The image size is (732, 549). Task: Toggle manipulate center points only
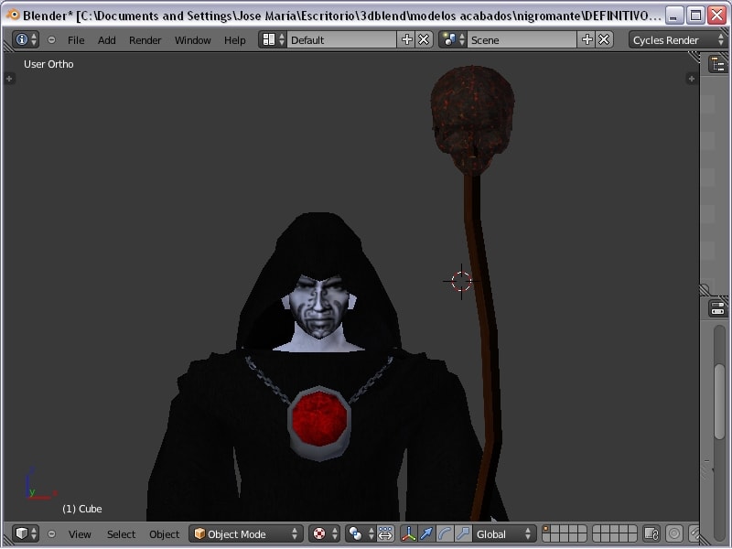385,533
